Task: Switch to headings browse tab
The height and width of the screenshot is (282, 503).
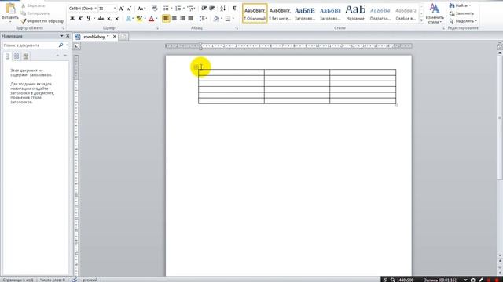Action: tap(8, 56)
